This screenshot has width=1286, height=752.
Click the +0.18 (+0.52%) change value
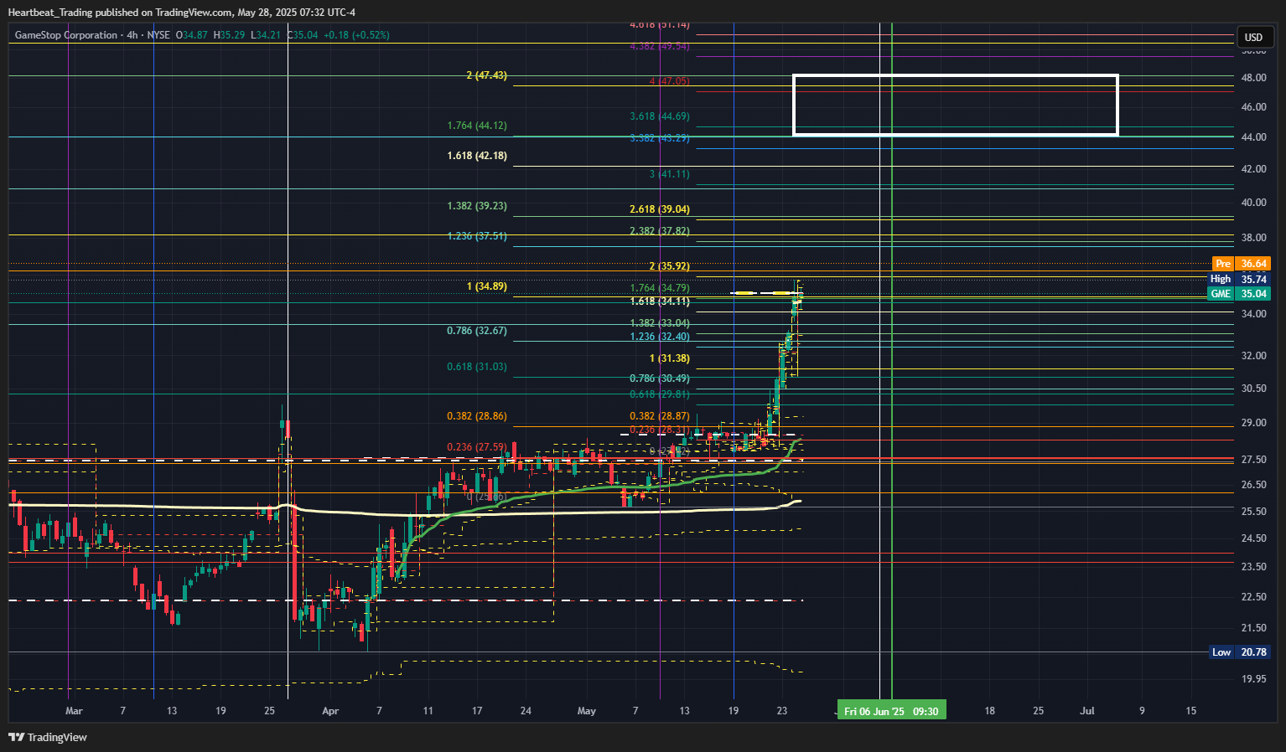[356, 35]
